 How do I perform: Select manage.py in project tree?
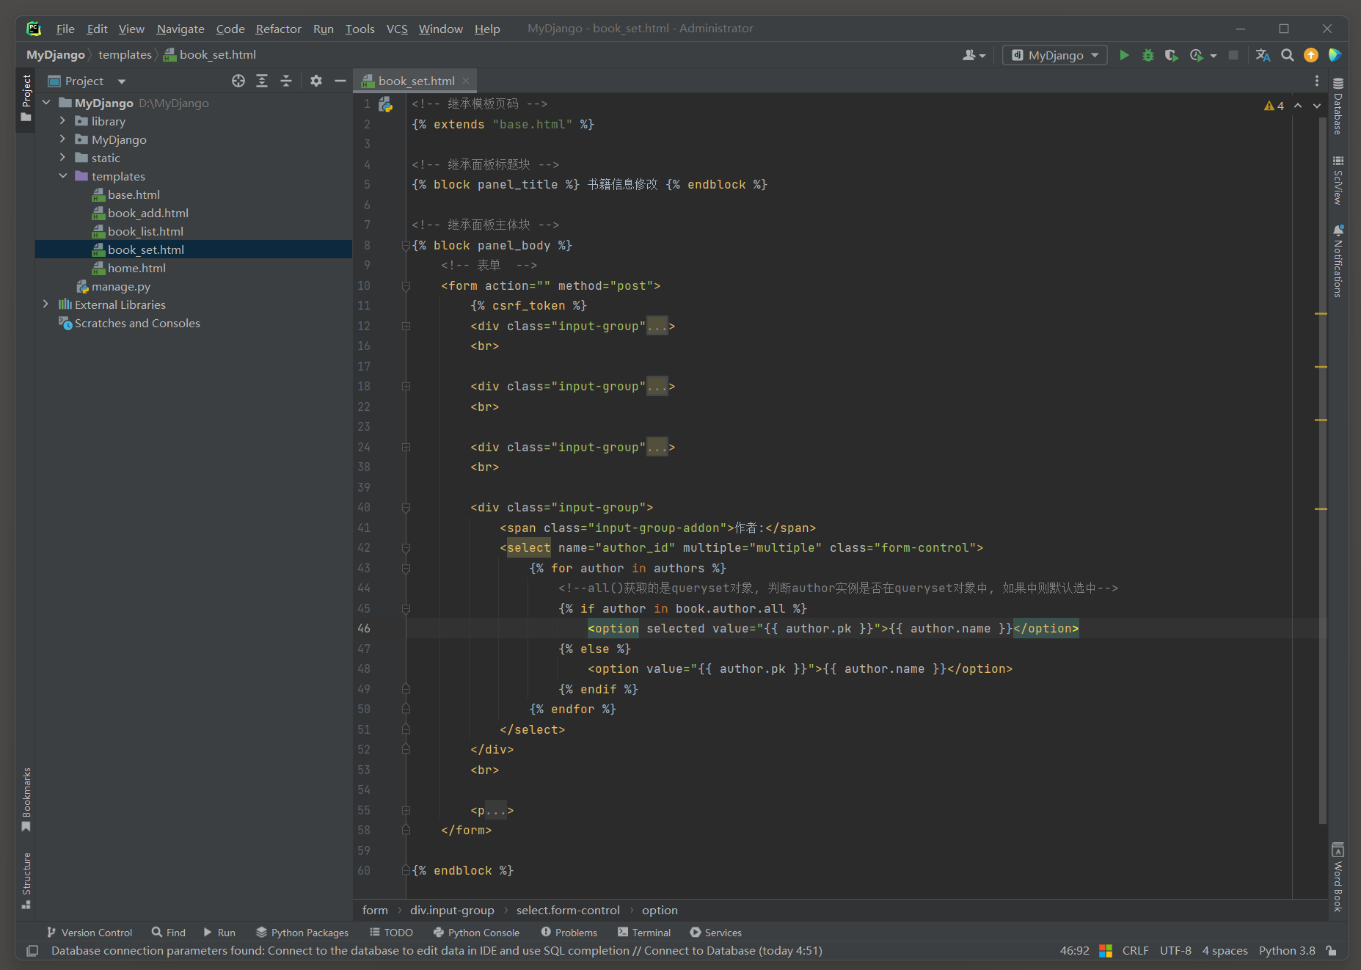pyautogui.click(x=120, y=286)
